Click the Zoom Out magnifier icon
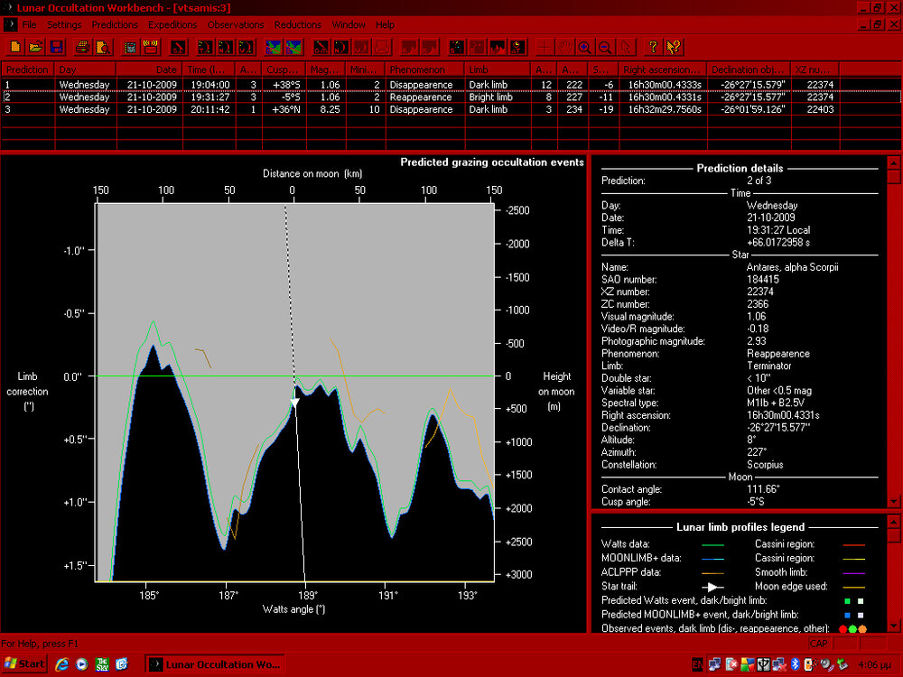903x677 pixels. [x=604, y=46]
